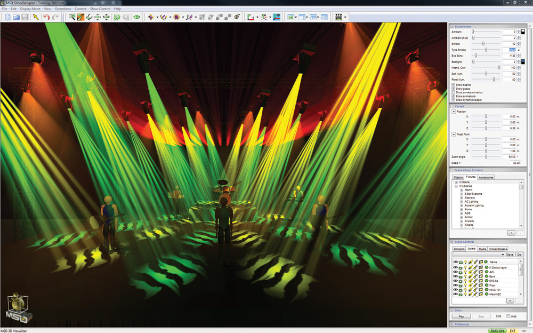Select the zoom magnifier tool in the toolbar
The image size is (533, 333).
[71, 17]
